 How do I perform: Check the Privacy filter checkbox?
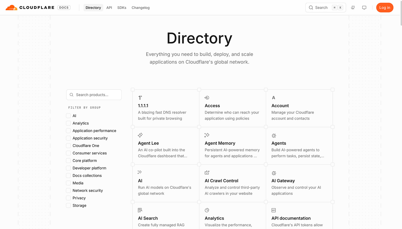(x=68, y=198)
